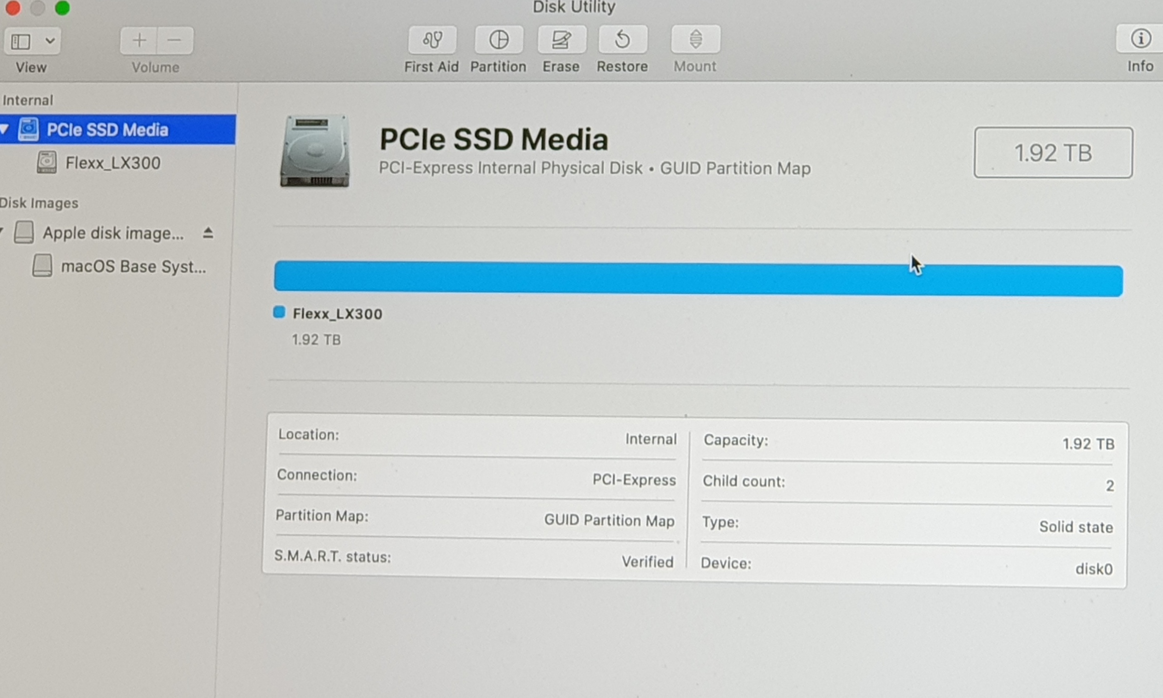Viewport: 1163px width, 698px height.
Task: Click the blue partition usage bar
Action: [698, 279]
